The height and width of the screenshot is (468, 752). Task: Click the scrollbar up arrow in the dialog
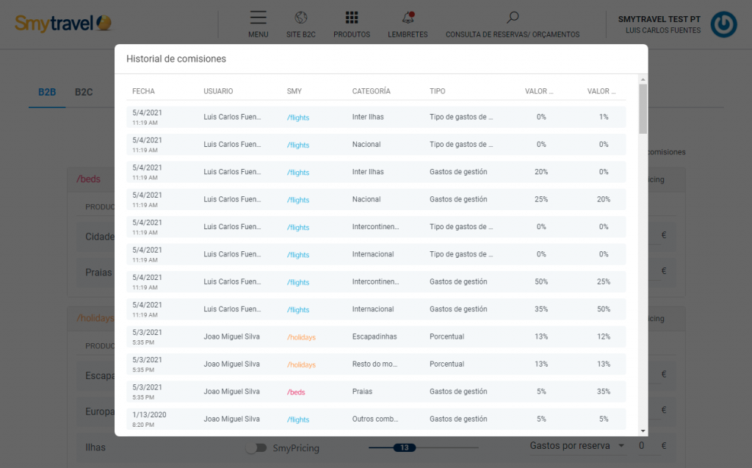click(643, 79)
